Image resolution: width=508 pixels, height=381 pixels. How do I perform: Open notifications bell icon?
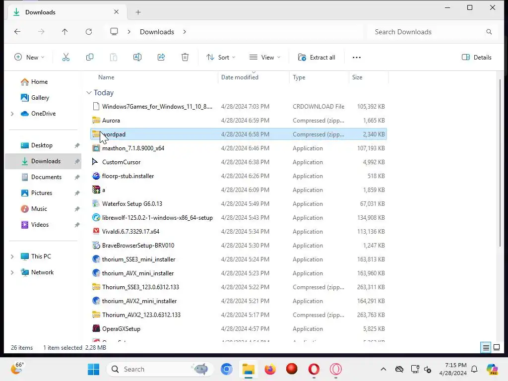click(474, 369)
